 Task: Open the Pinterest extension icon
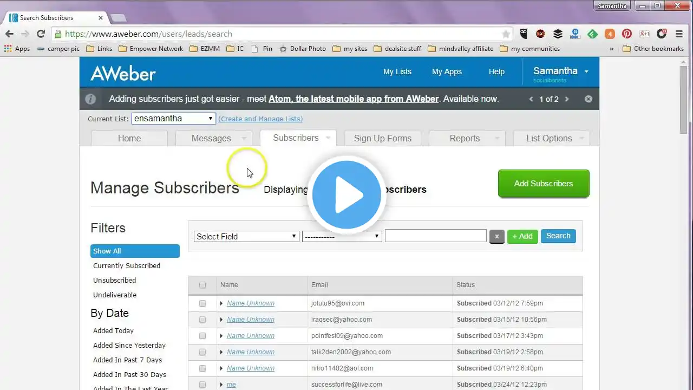(627, 34)
